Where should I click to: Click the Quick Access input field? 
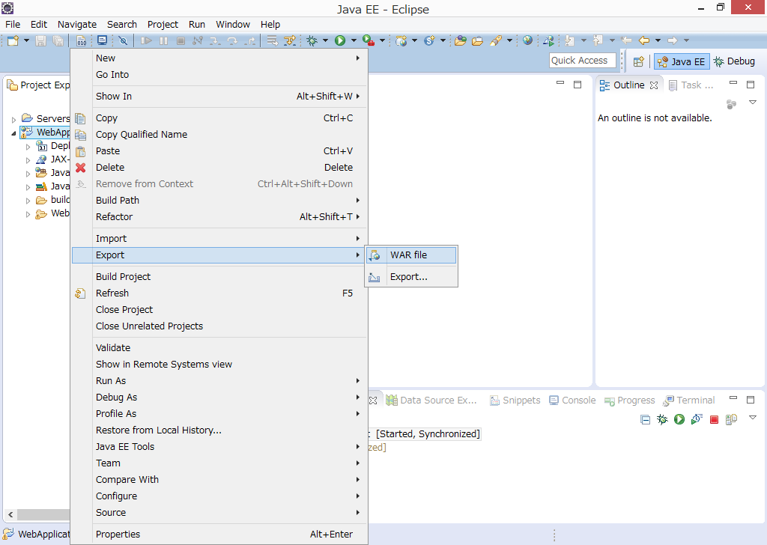coord(582,60)
